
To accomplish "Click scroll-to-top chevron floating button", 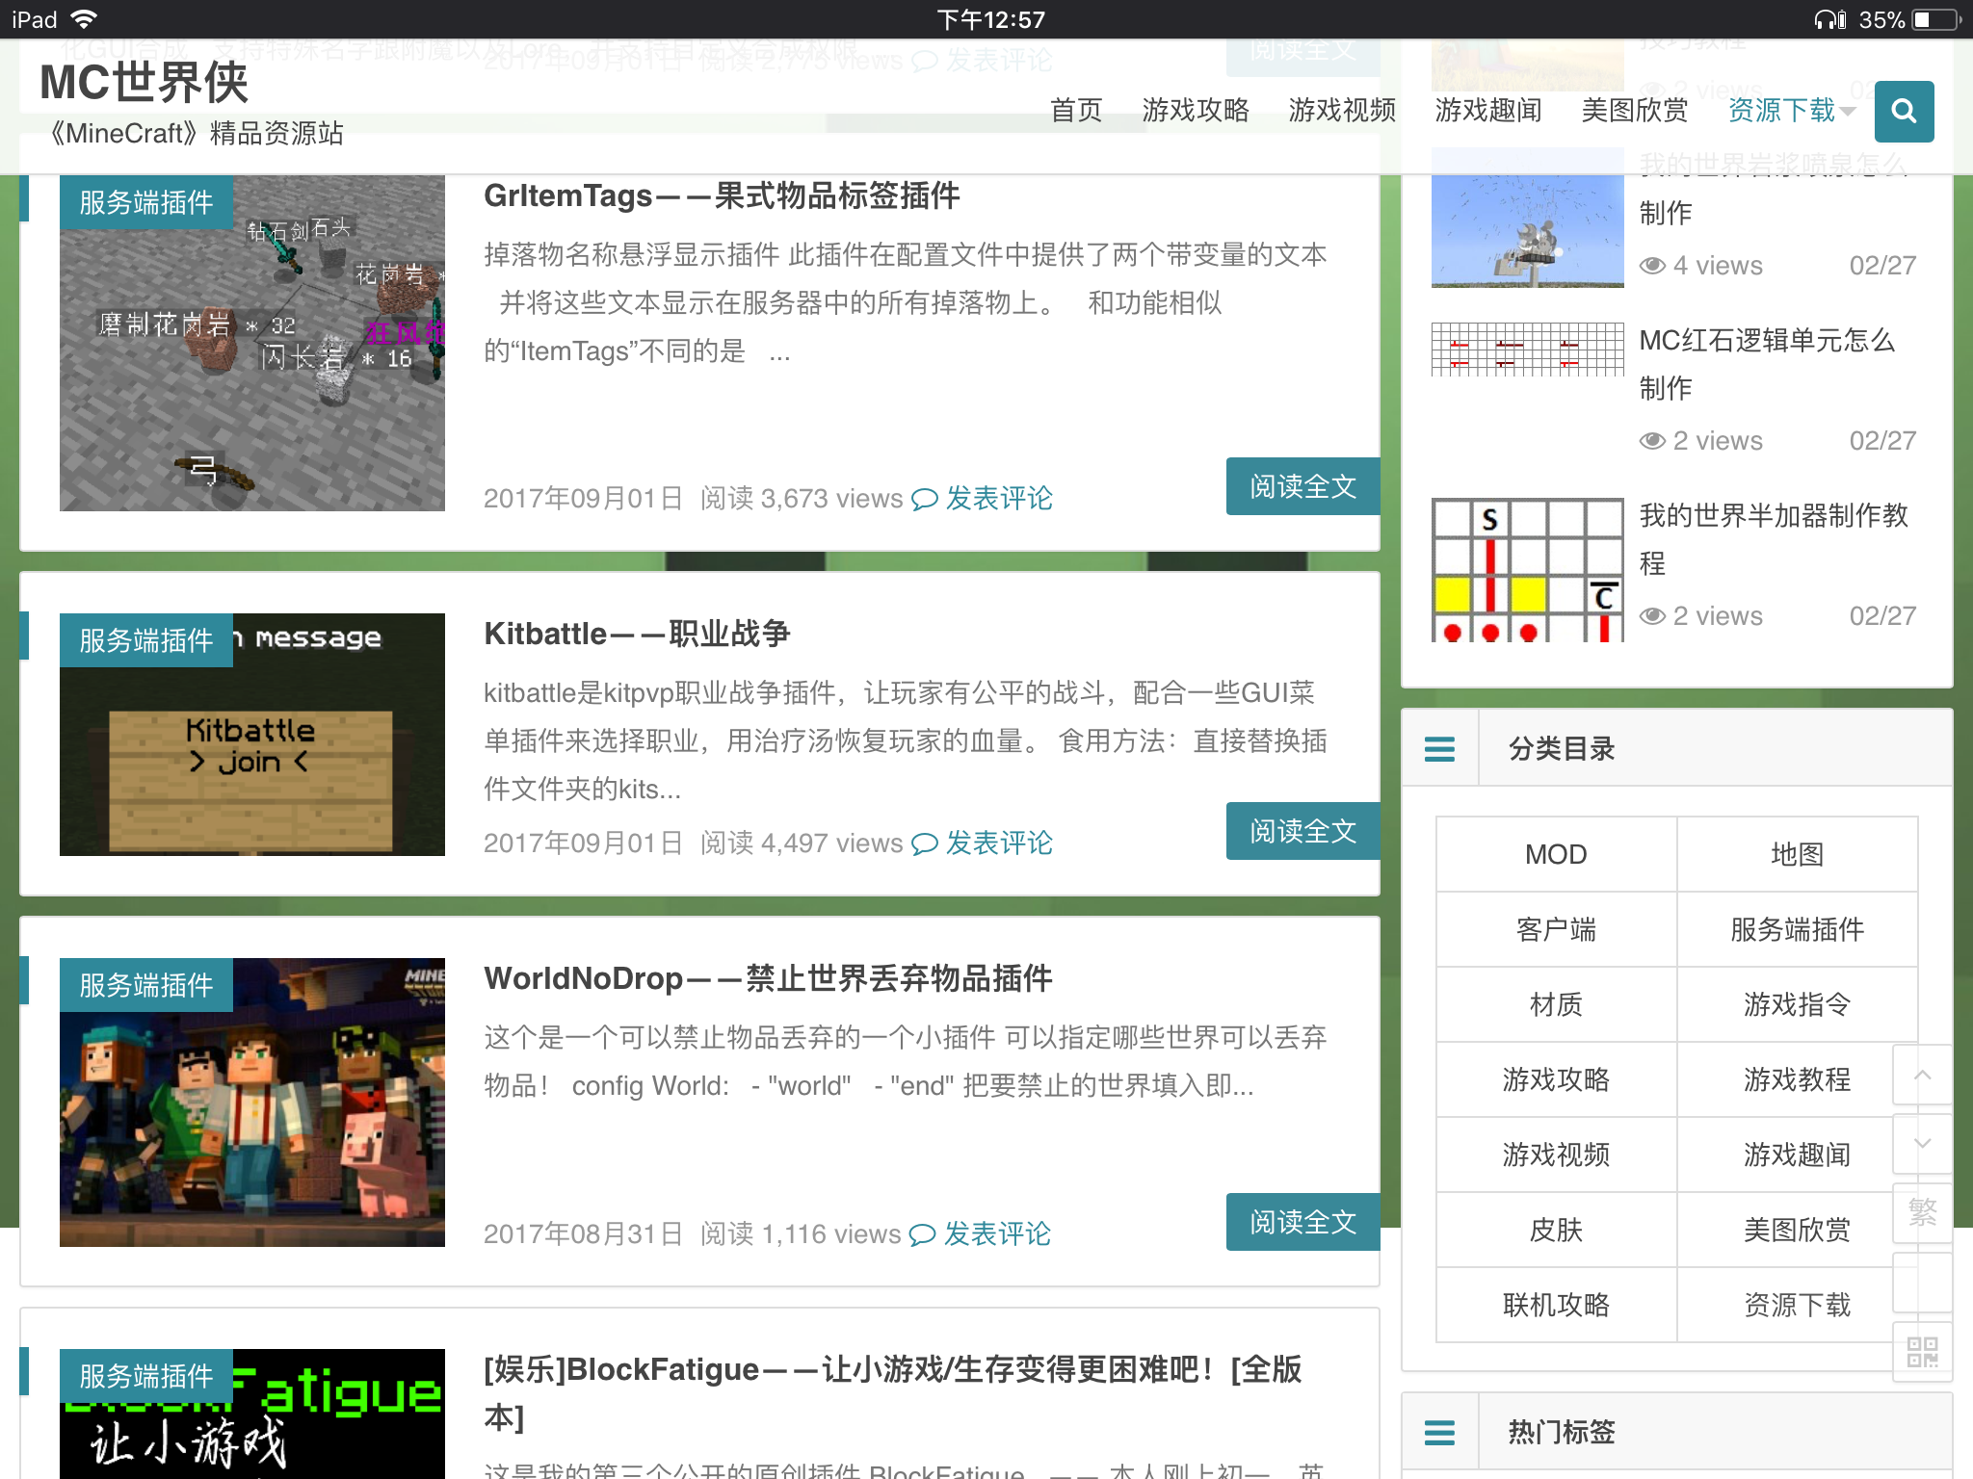I will point(1922,1075).
